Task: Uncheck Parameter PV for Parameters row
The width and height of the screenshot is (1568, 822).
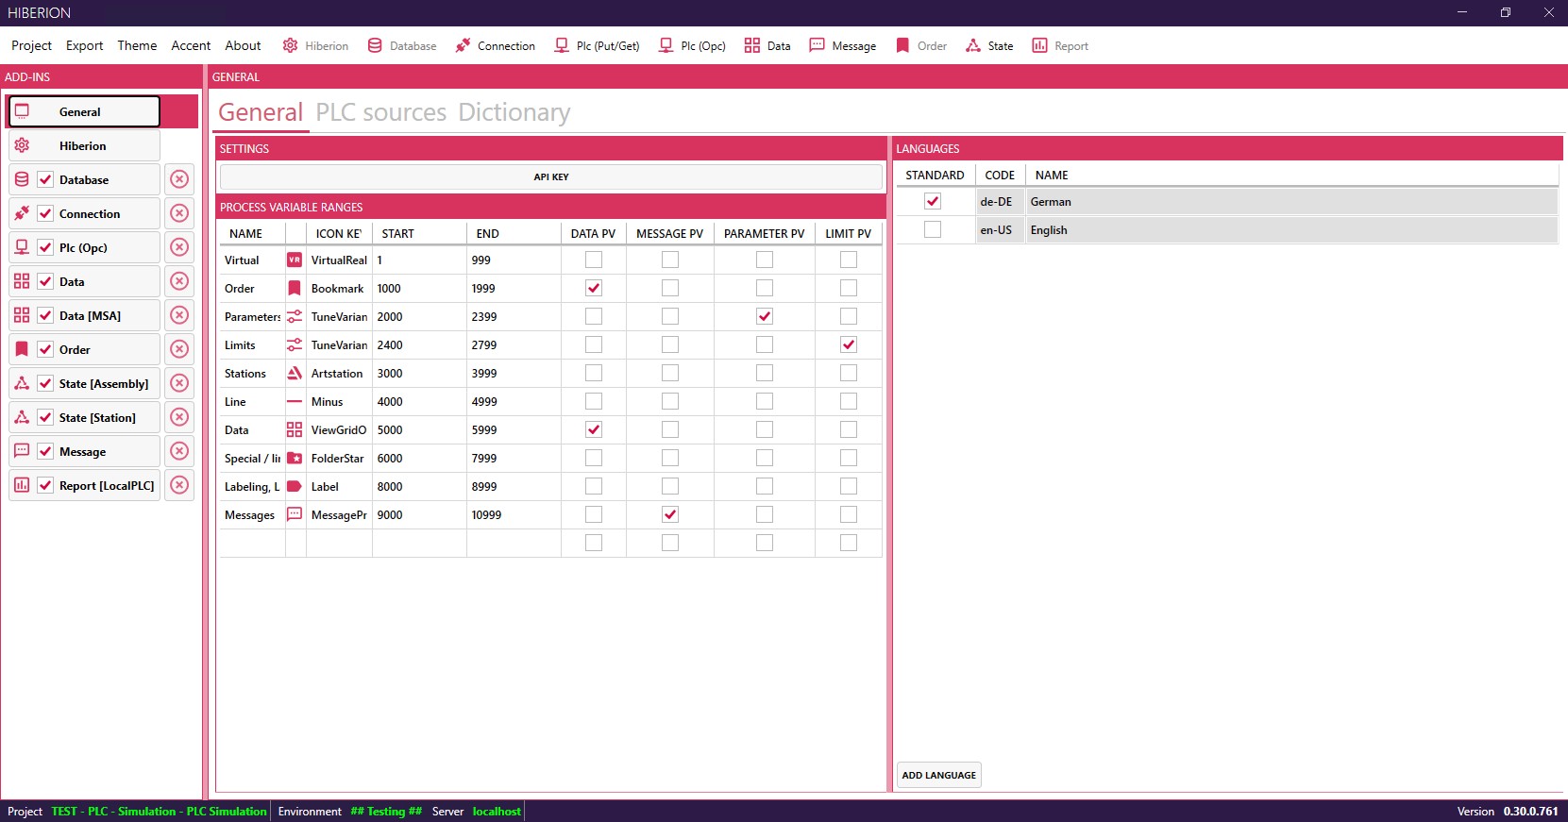Action: 765,316
